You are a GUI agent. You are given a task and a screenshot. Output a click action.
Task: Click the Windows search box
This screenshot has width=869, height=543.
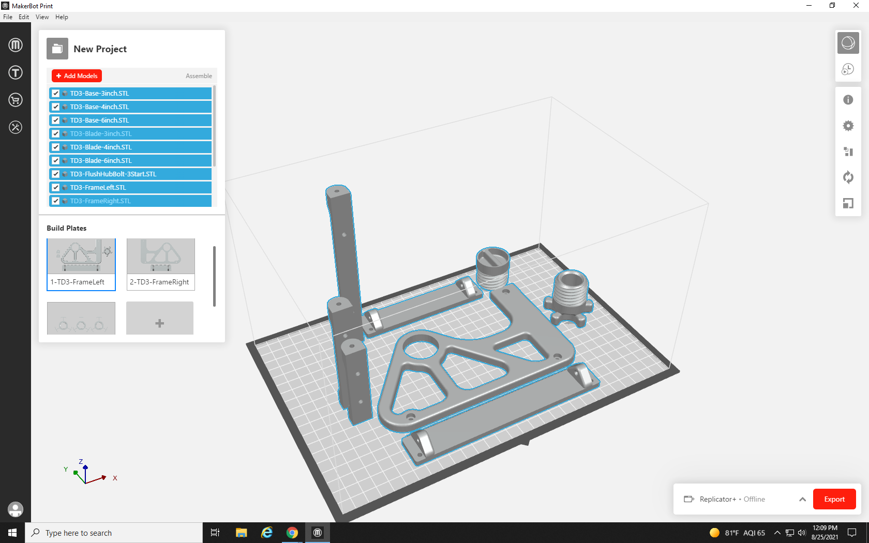114,533
